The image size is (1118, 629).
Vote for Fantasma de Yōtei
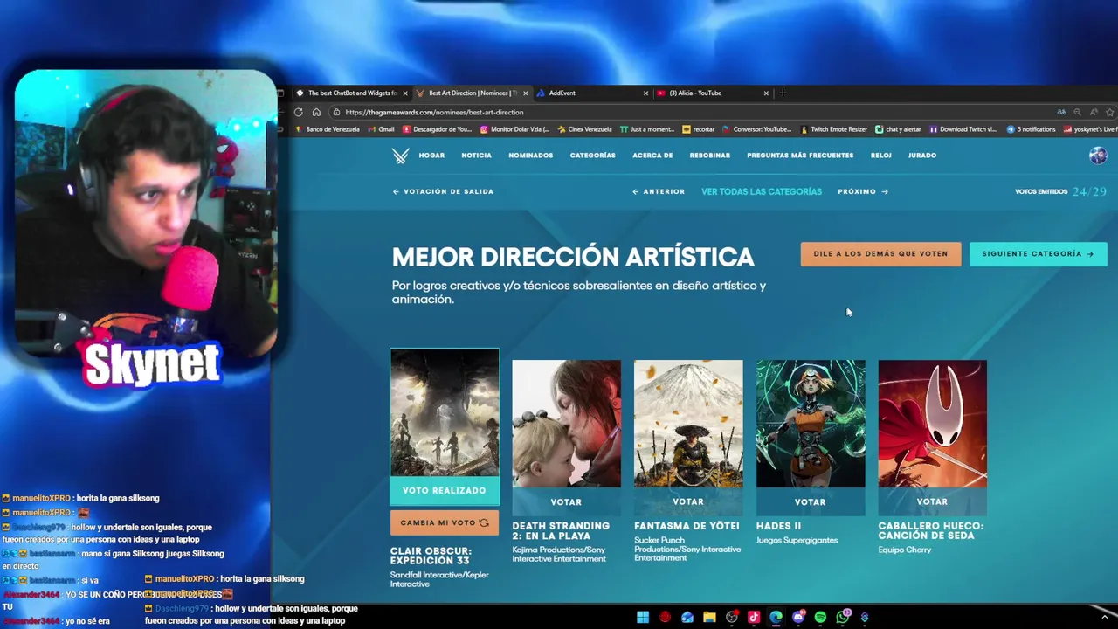pos(688,502)
